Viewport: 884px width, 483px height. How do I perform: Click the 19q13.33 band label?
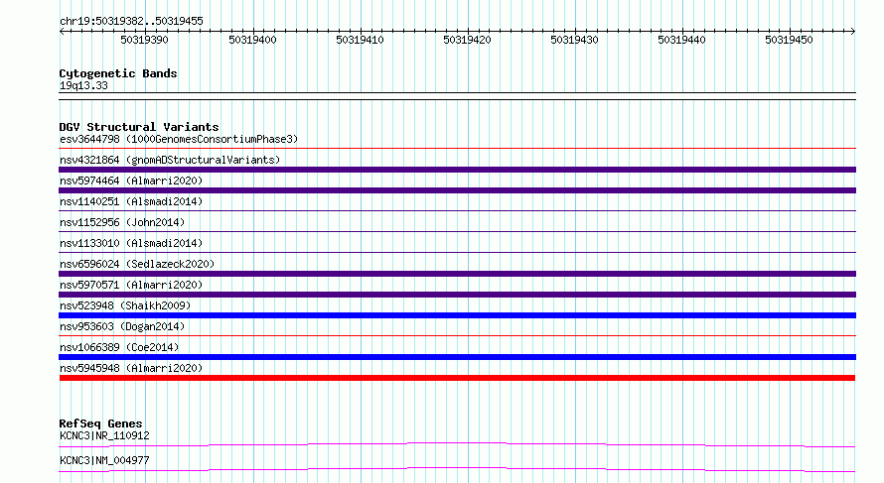tap(83, 86)
